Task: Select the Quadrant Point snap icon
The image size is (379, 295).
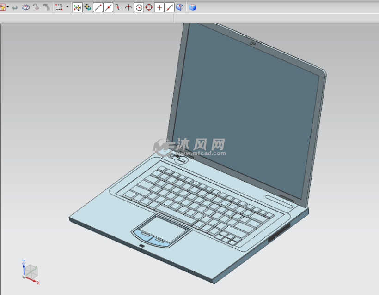Action: tap(149, 7)
